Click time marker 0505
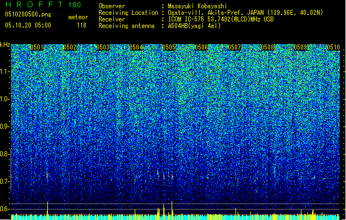Screen dimensions: 346x220 click(169, 47)
